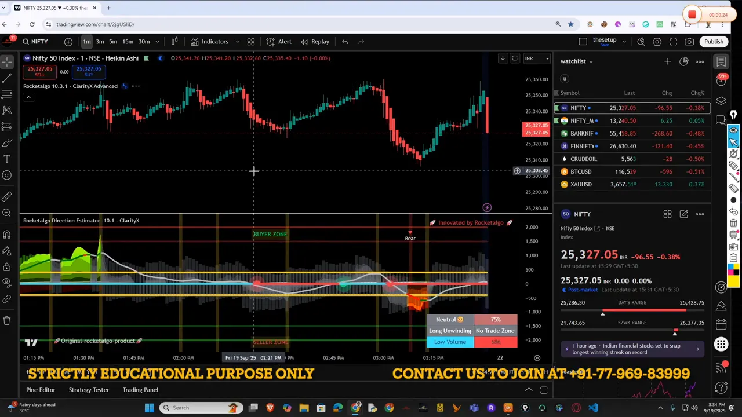Enter fullscreen chart mode
This screenshot has height=417, width=742.
[673, 42]
